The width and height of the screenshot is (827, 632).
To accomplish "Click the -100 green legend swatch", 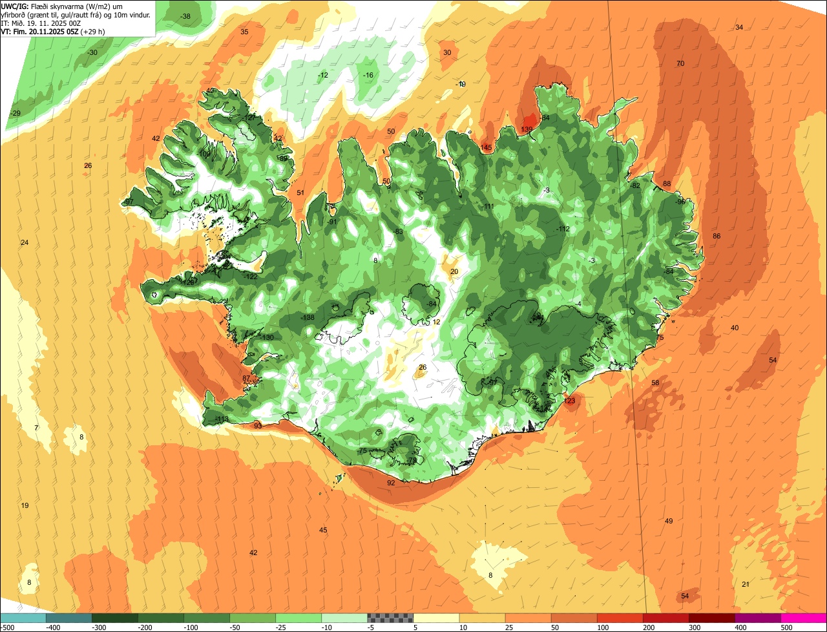I will (207, 618).
